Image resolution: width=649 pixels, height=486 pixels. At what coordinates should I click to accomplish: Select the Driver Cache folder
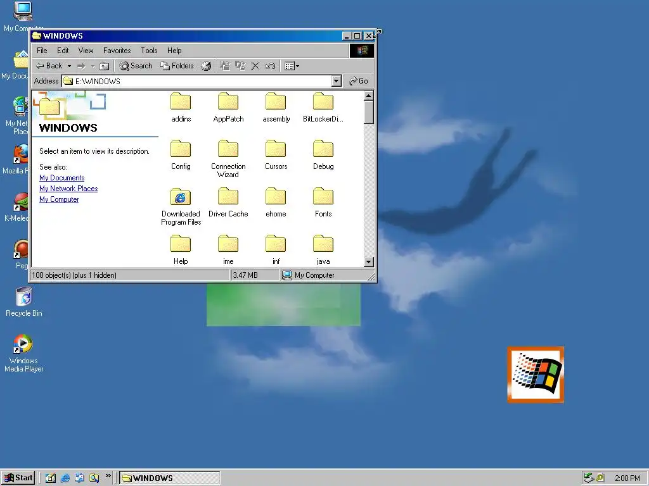228,202
